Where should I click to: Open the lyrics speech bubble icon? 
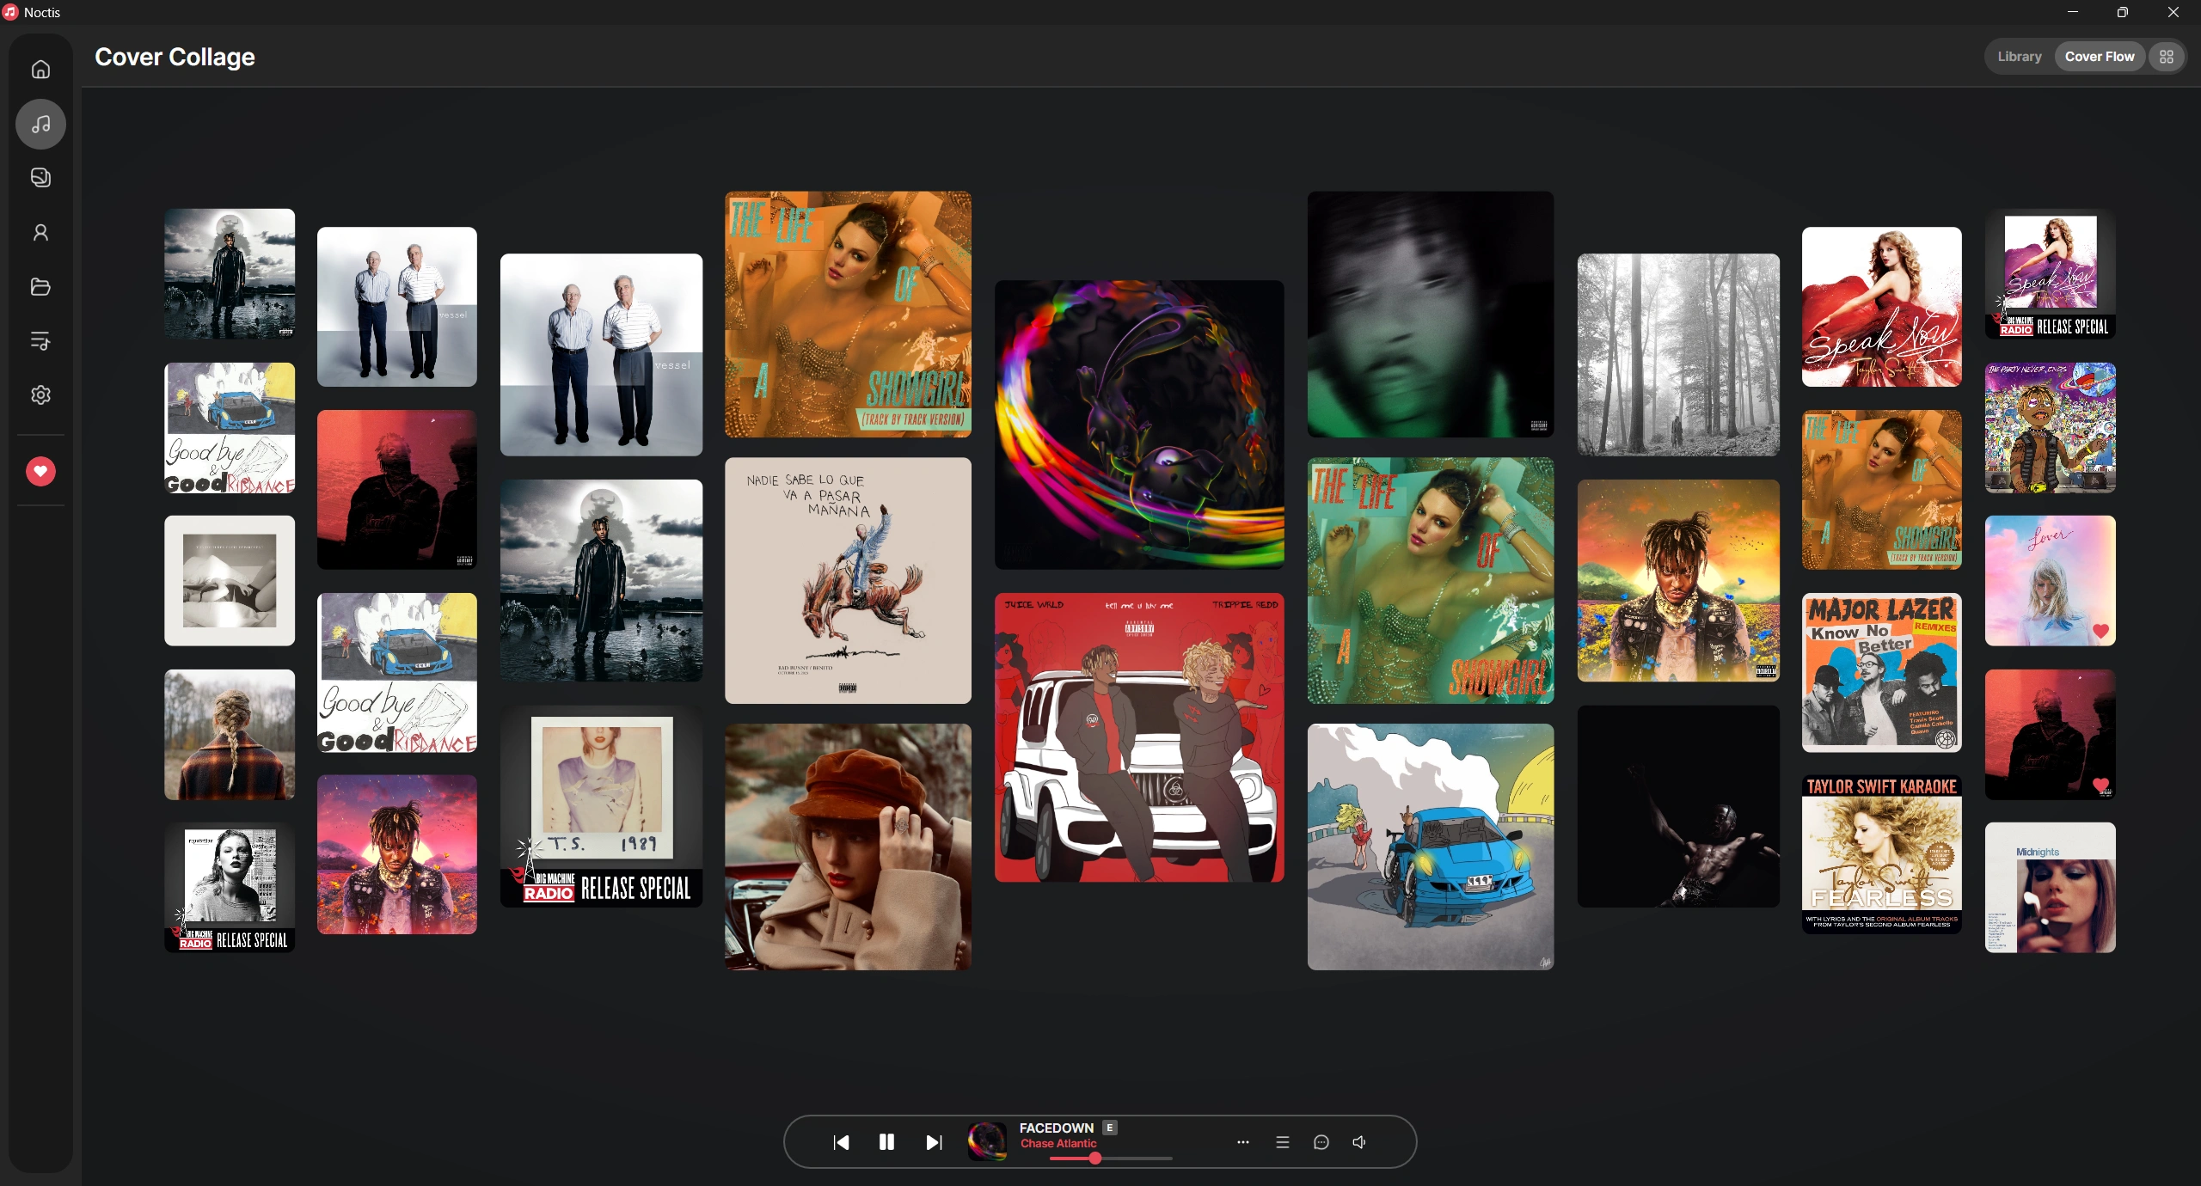(x=1321, y=1142)
